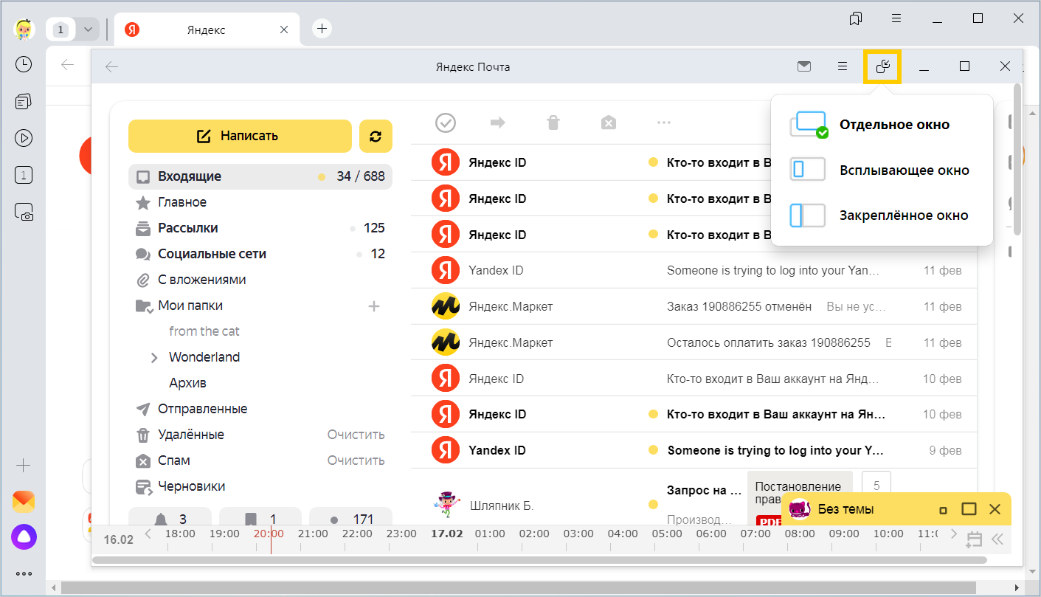Open browser main menu hamburger icon
This screenshot has height=597, width=1041.
(x=896, y=19)
